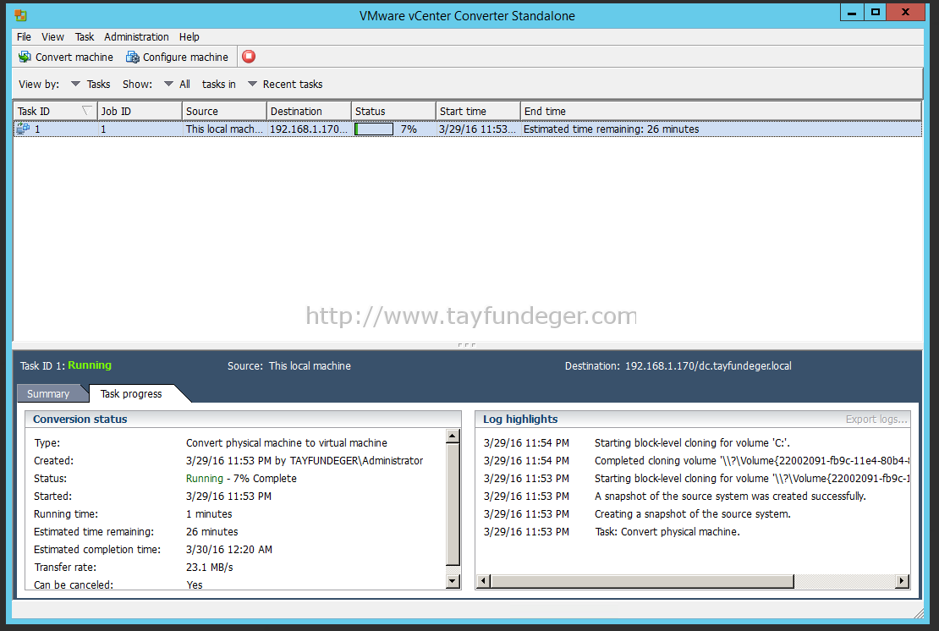Click the 7% progress bar in Status column
Image resolution: width=939 pixels, height=631 pixels.
[374, 129]
